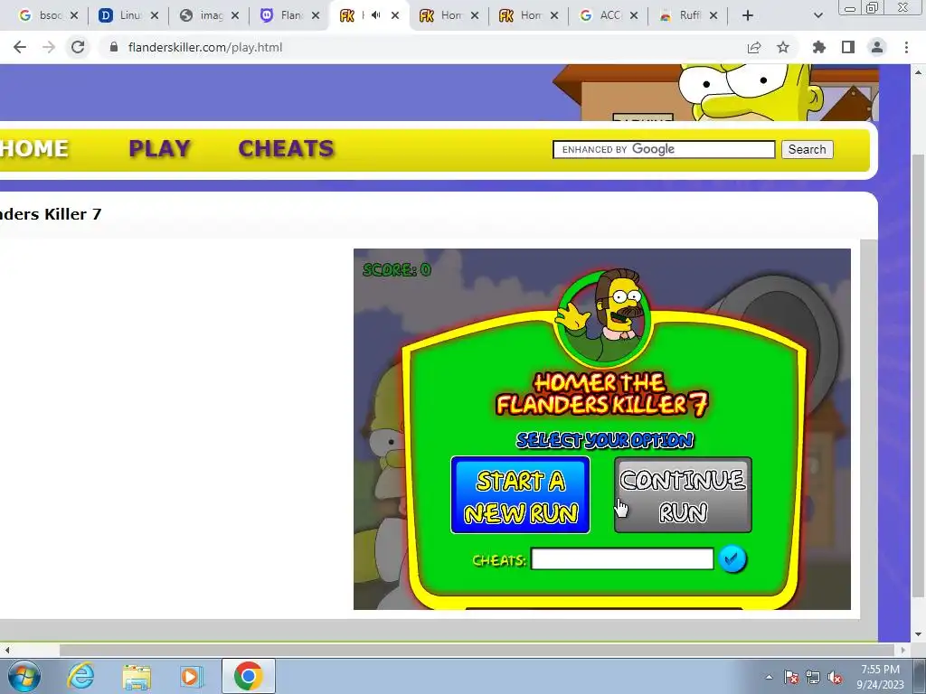Click the Homer header banner image
The image size is (926, 694).
[716, 93]
